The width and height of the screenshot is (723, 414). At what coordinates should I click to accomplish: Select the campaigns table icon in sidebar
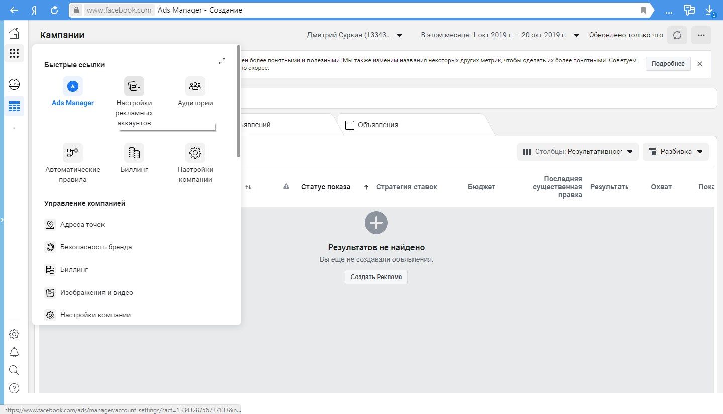(x=14, y=106)
